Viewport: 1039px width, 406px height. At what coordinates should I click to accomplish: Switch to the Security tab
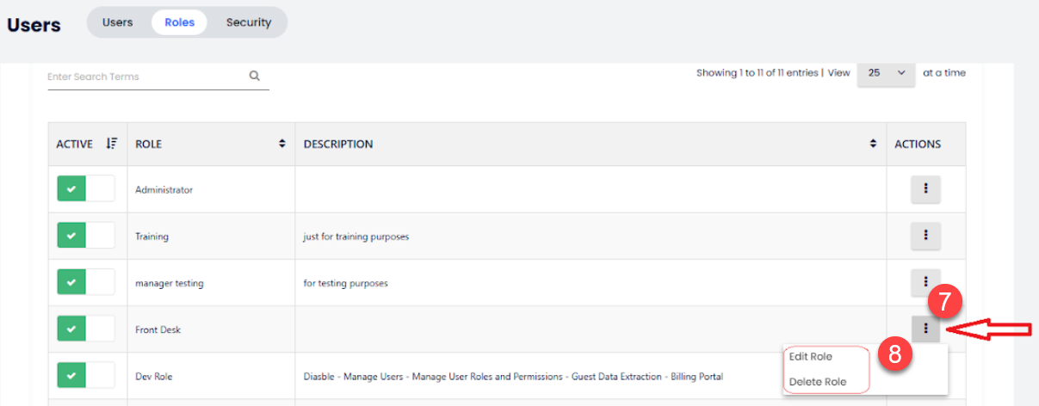[x=249, y=22]
